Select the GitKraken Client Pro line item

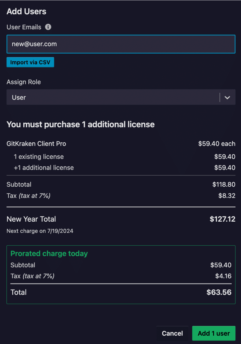coord(36,144)
